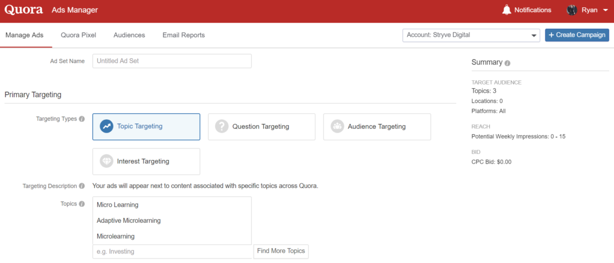Viewport: 614px width, 263px height.
Task: Select the Adaptive Microlearning topic
Action: click(x=172, y=220)
